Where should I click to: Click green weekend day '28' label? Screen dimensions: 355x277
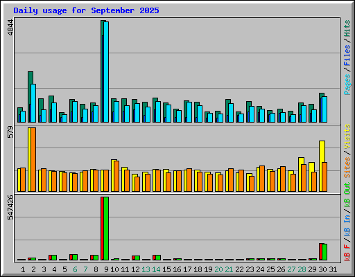click(x=302, y=269)
